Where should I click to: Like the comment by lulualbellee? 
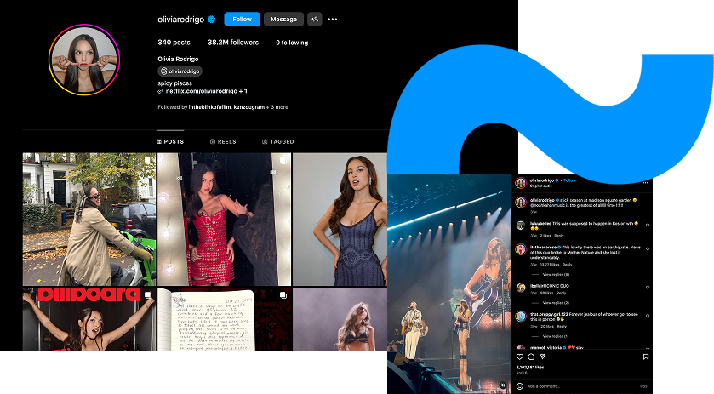(x=648, y=225)
